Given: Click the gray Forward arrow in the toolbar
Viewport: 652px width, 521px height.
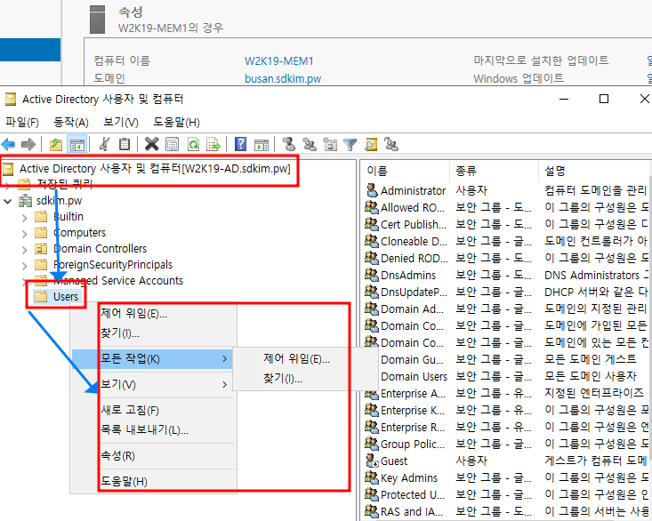Looking at the screenshot, I should point(28,145).
